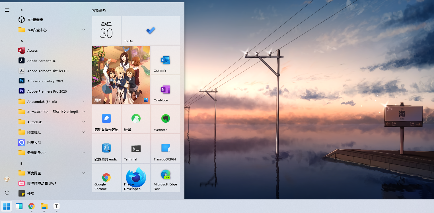Screen dimensions: 434x213
Task: Open the Microsoft Edge Dev tile
Action: (166, 178)
